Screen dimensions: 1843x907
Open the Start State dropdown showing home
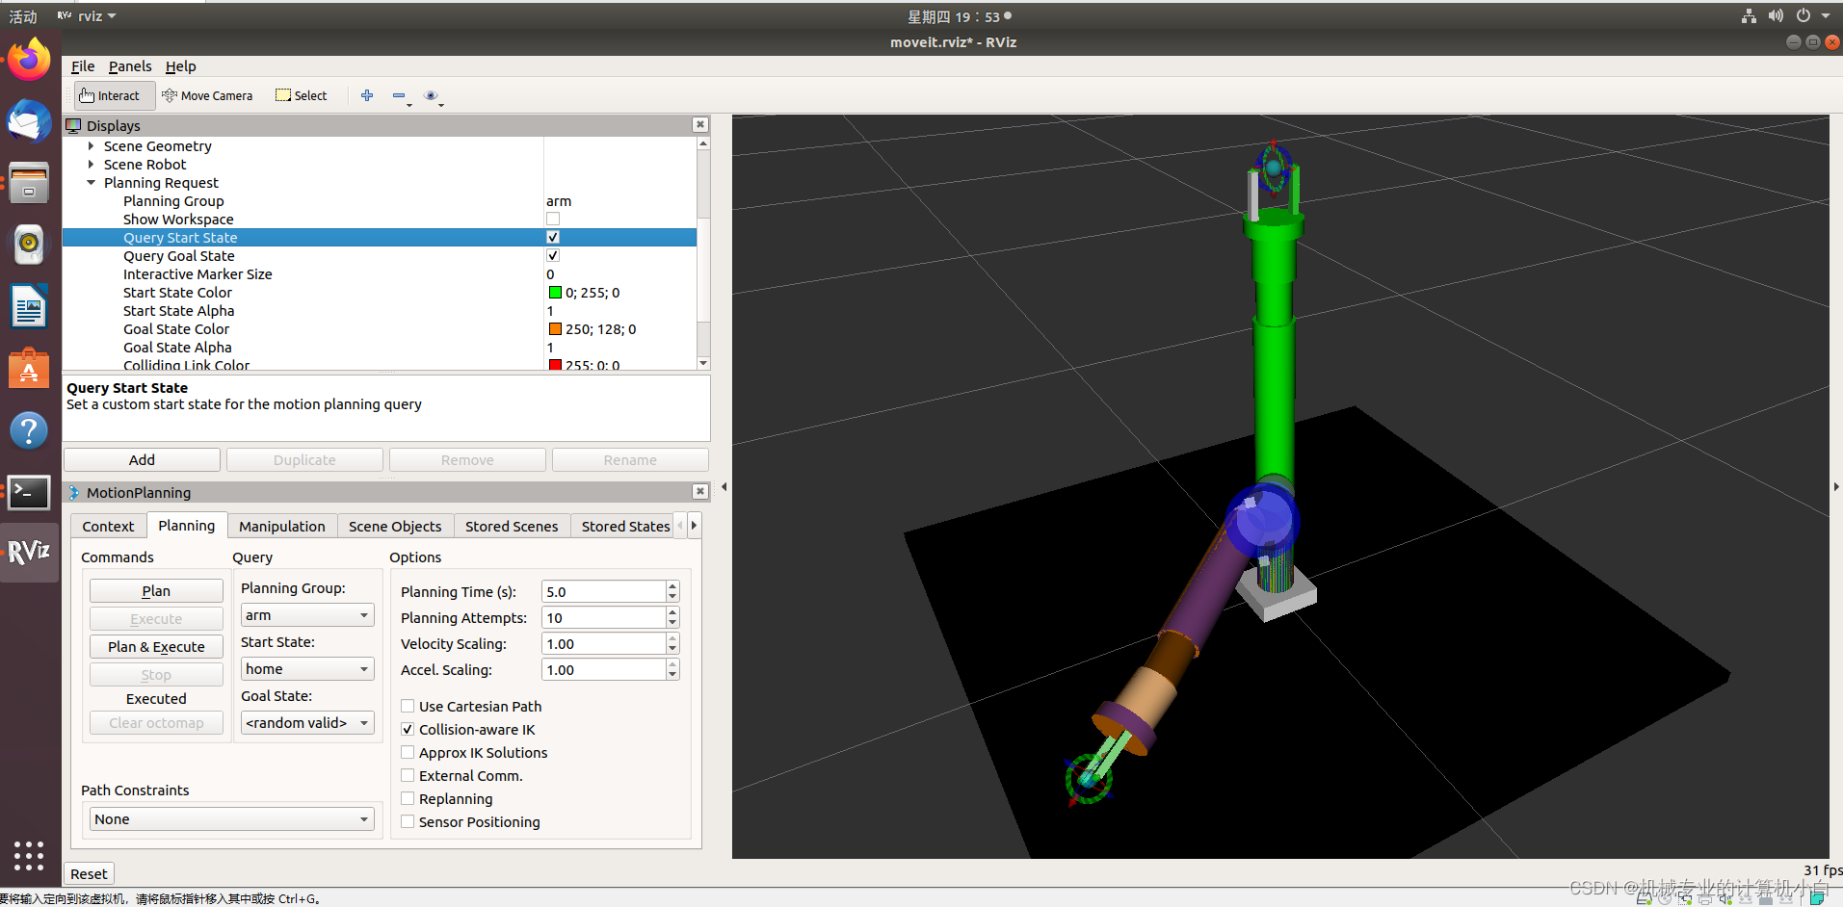(x=306, y=668)
